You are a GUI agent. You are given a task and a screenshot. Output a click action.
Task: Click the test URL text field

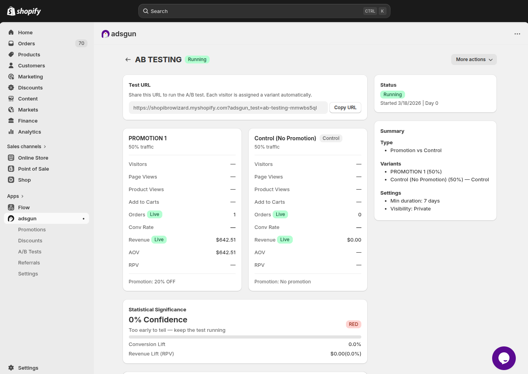(x=228, y=108)
